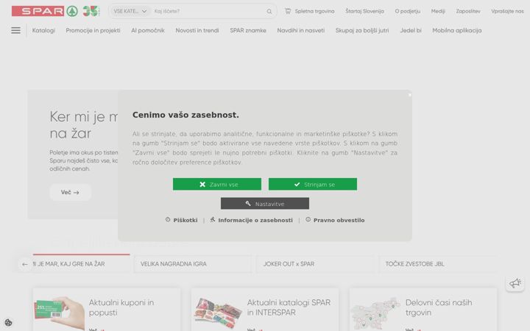Open the VSE KATE... category dropdown

(130, 11)
